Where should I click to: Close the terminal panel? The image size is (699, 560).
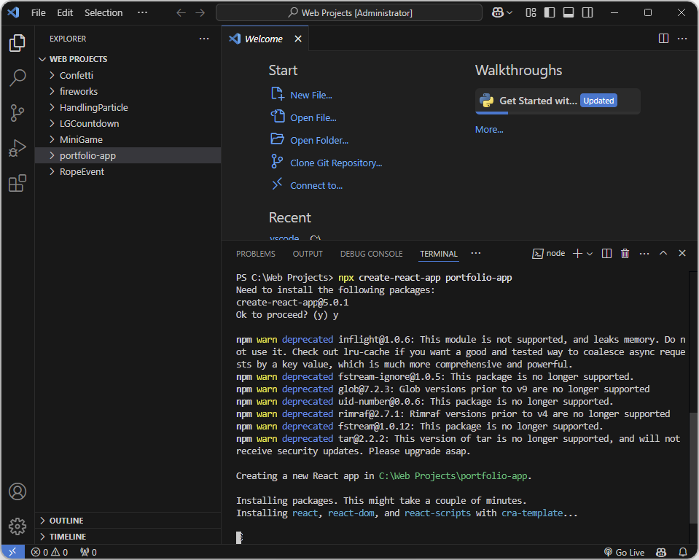click(682, 253)
